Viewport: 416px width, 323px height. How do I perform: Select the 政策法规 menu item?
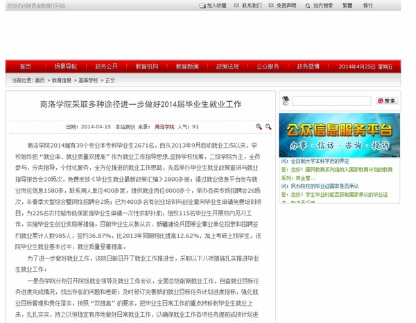(x=227, y=67)
